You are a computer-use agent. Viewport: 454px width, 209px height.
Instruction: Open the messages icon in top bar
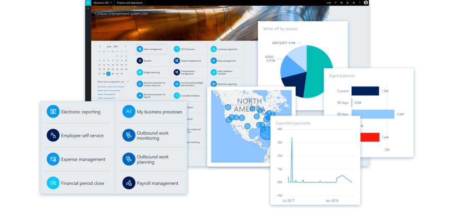(x=341, y=3)
